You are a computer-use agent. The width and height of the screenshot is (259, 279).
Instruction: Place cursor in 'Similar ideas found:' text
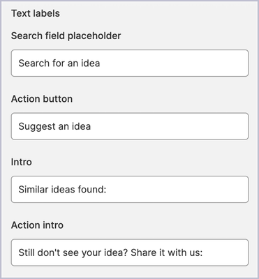62,190
